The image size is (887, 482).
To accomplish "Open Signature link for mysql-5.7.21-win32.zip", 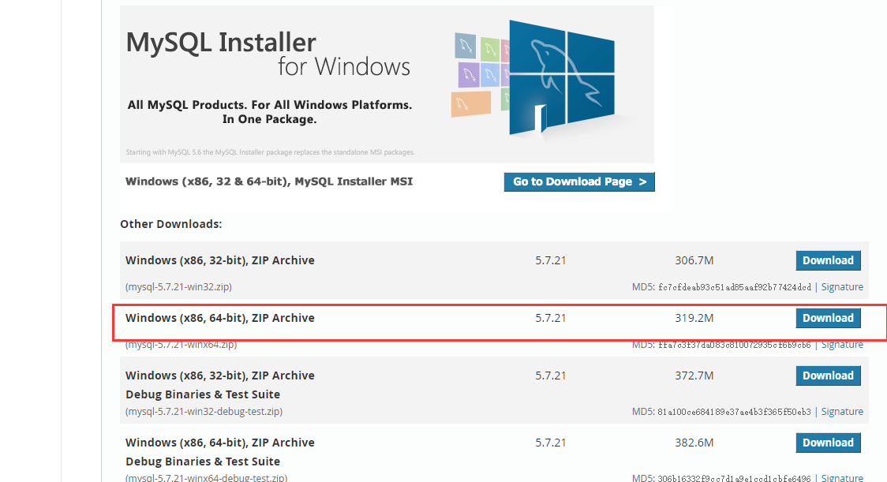I will [842, 287].
